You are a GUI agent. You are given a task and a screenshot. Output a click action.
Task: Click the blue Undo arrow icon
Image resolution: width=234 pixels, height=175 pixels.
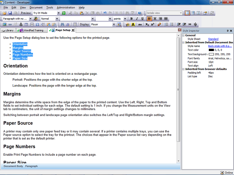click(105, 13)
